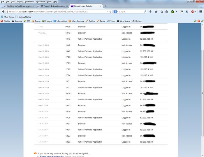
Task: Go to the Firefox Home page icon
Action: 156,12
